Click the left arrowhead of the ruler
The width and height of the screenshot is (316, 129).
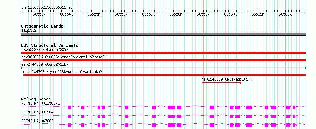22,11
